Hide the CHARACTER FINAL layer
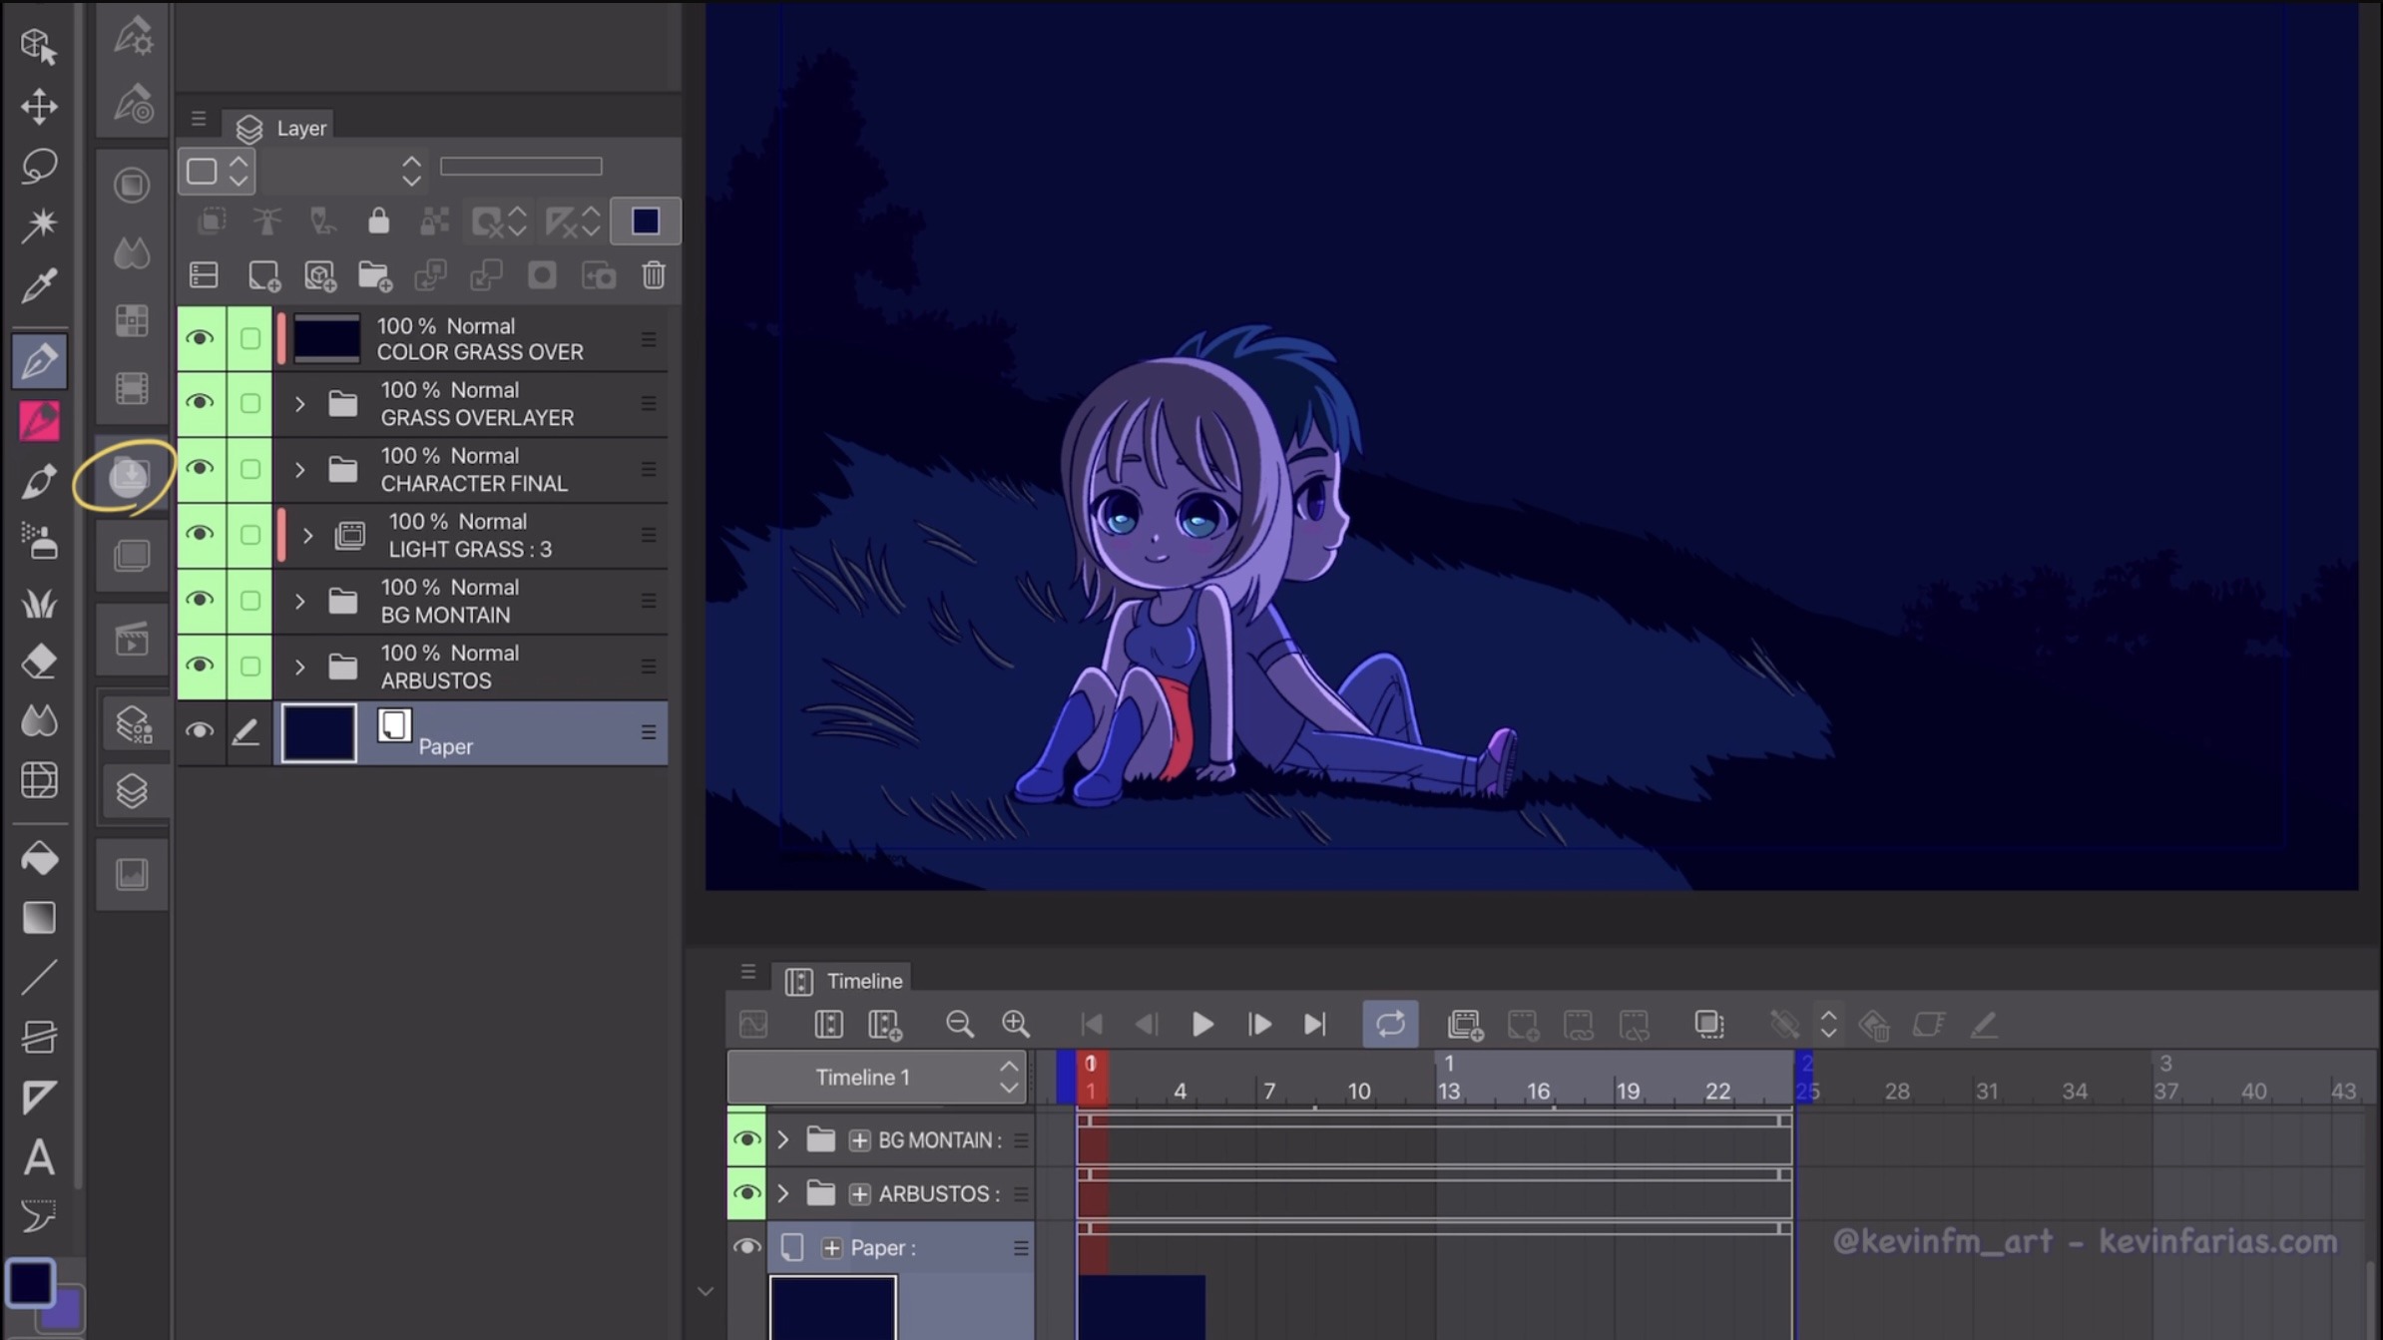This screenshot has height=1340, width=2383. 201,468
